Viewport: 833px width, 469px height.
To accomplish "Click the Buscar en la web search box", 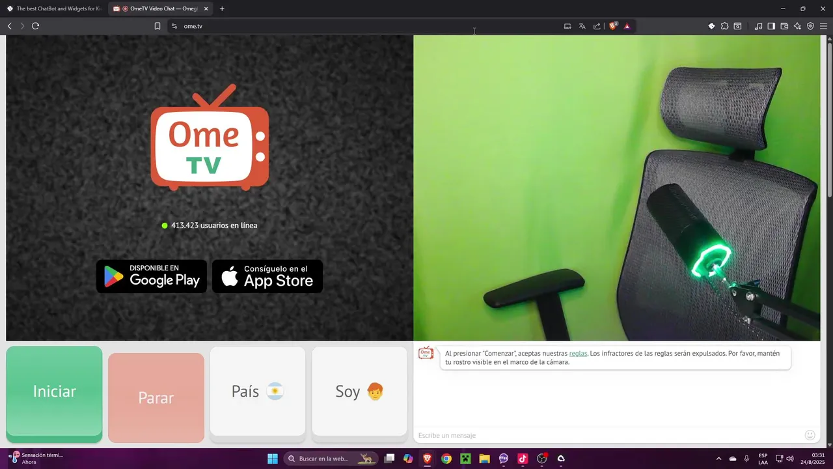I will [x=330, y=459].
